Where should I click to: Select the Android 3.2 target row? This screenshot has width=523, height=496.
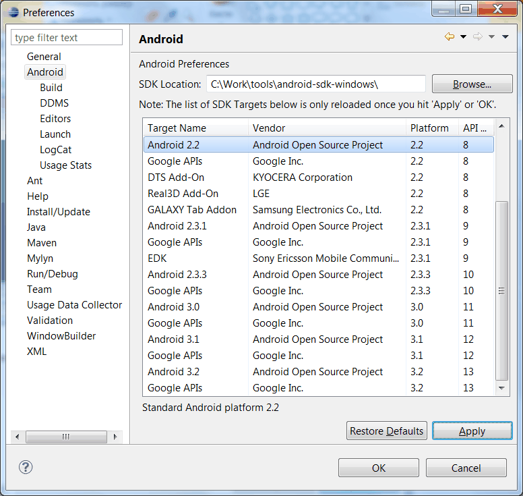[319, 371]
